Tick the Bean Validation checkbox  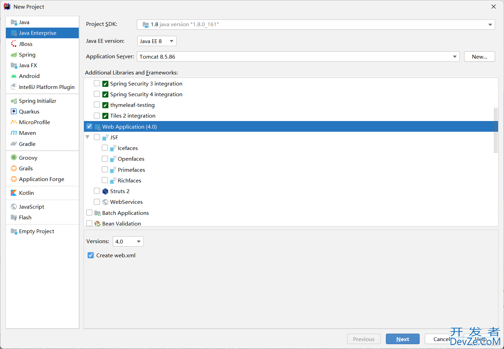pos(89,223)
